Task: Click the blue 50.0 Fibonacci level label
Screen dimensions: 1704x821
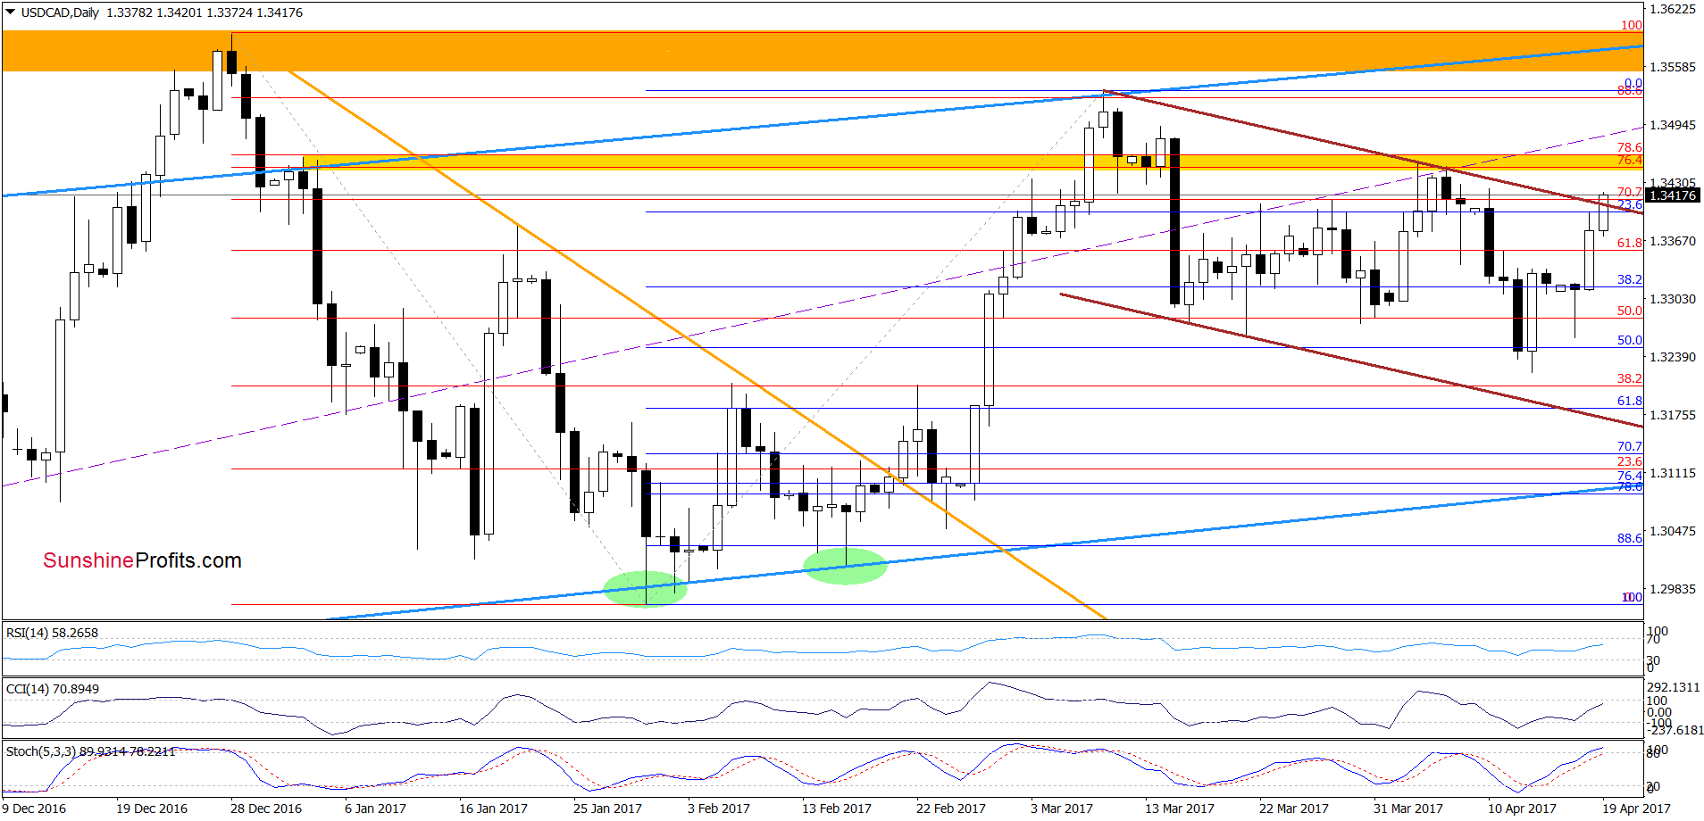Action: click(x=1630, y=340)
